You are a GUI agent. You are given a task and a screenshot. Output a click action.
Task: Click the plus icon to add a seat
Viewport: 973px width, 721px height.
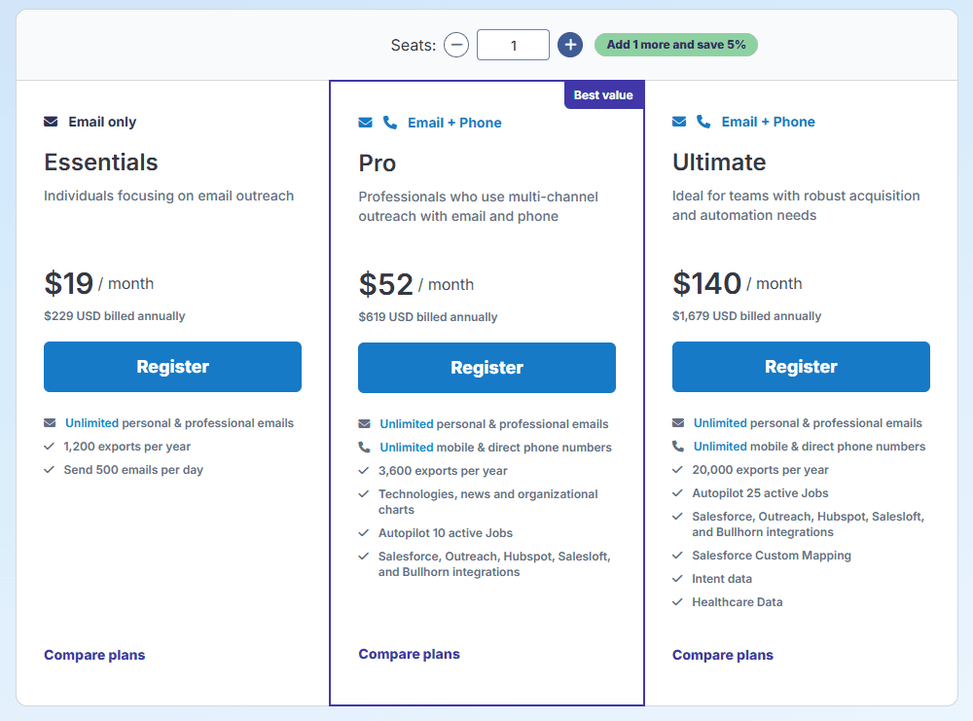[569, 45]
